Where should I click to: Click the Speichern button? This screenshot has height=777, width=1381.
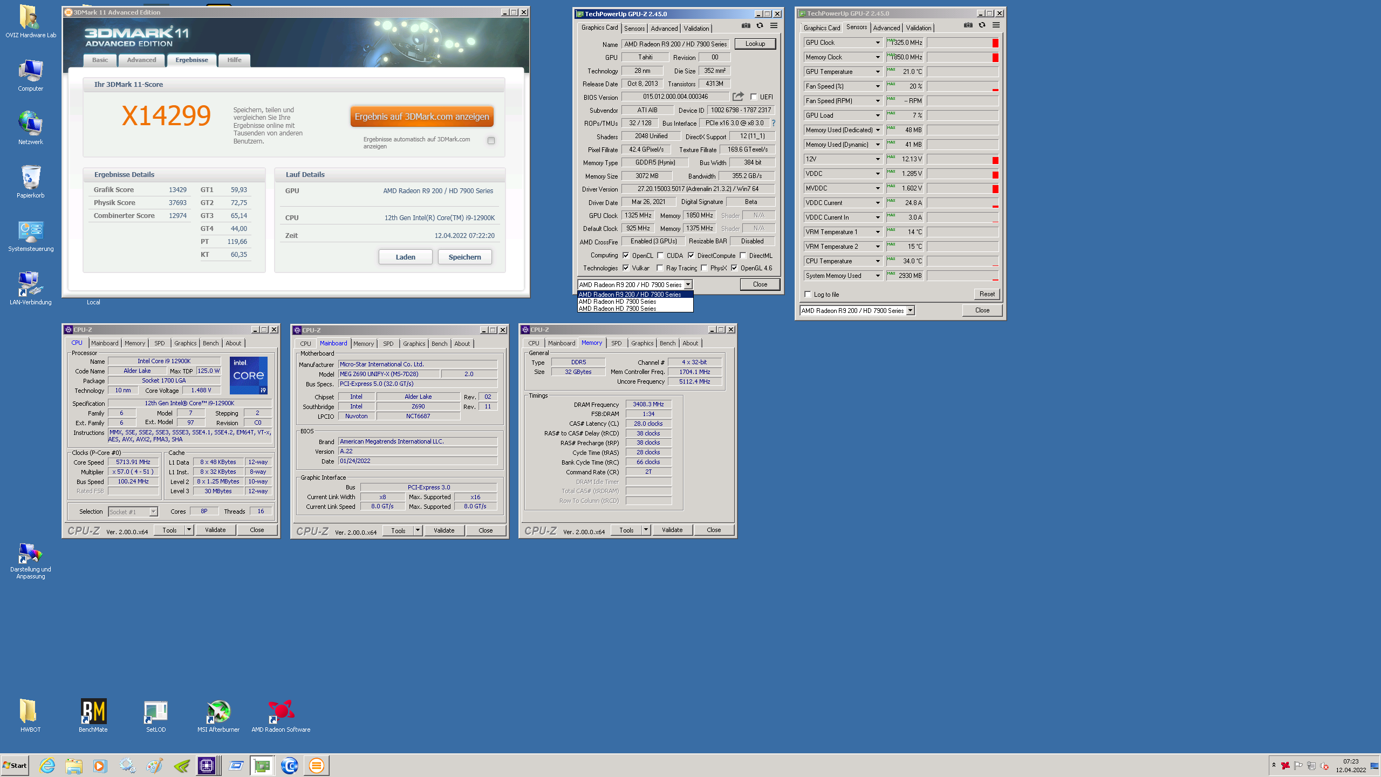[464, 257]
